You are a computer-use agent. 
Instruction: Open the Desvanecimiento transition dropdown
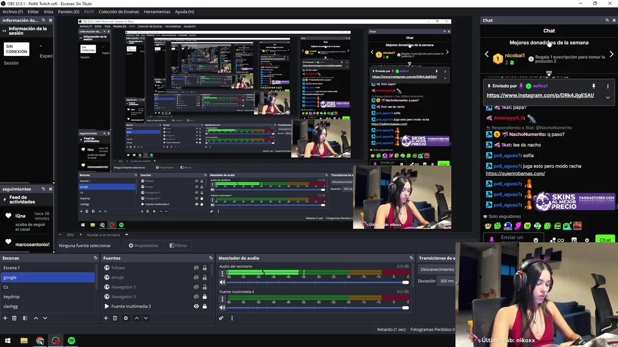tap(437, 269)
